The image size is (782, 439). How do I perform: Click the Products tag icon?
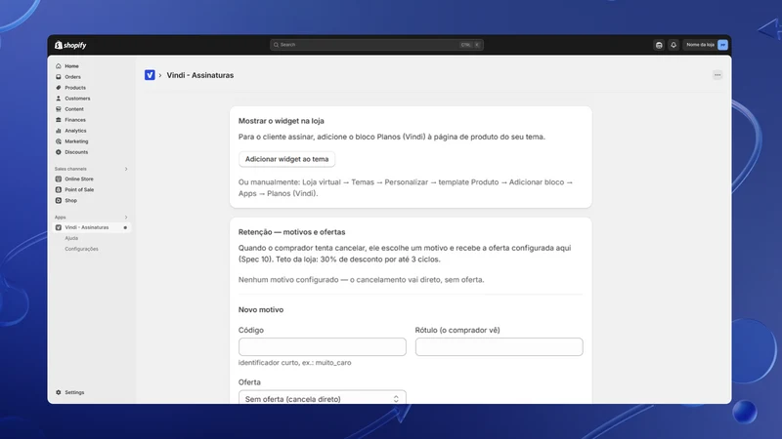pyautogui.click(x=59, y=88)
